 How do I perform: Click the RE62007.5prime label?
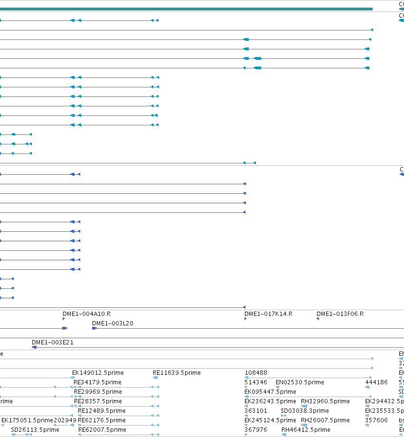(102, 429)
